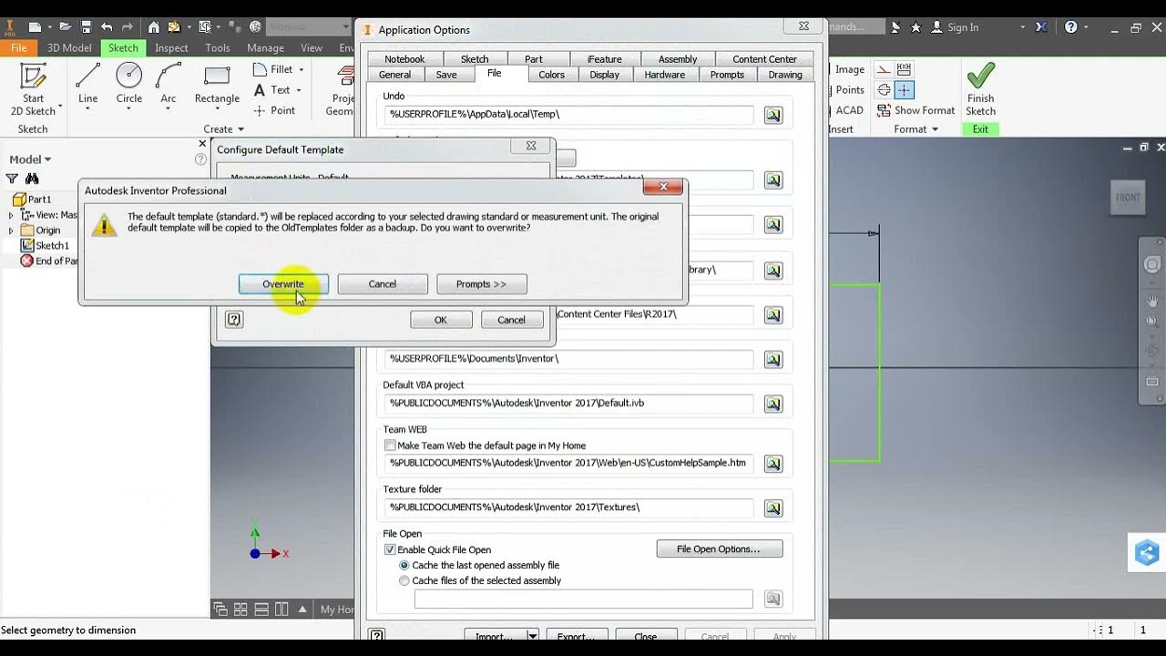Open the Format panel dropdown

coord(915,129)
